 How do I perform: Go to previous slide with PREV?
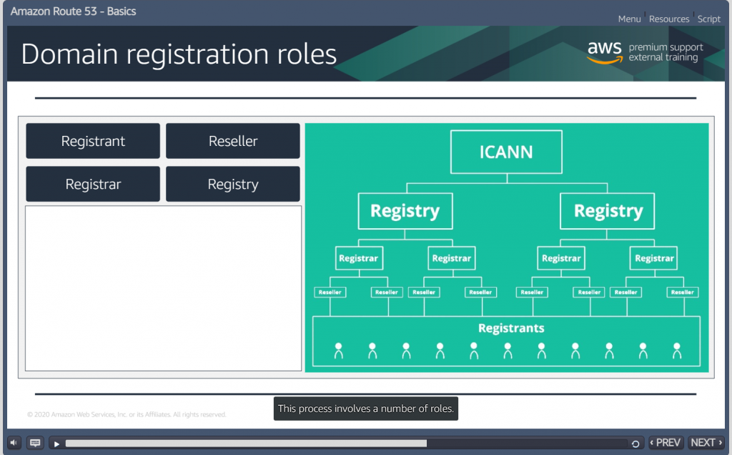[x=666, y=443]
